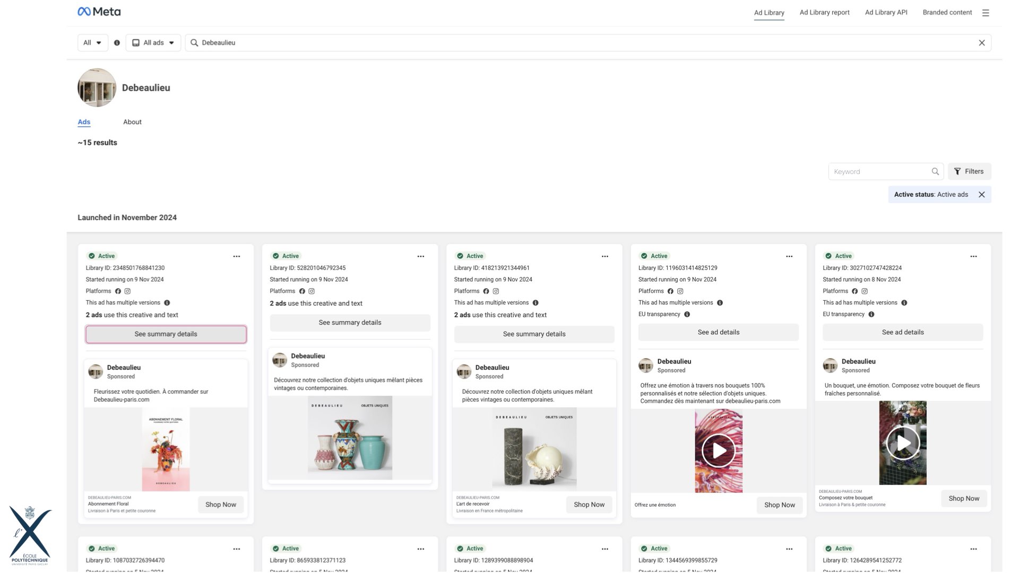The height and width of the screenshot is (573, 1019).
Task: Click Facebook platform icon on ad 2348501768841230
Action: tap(118, 291)
